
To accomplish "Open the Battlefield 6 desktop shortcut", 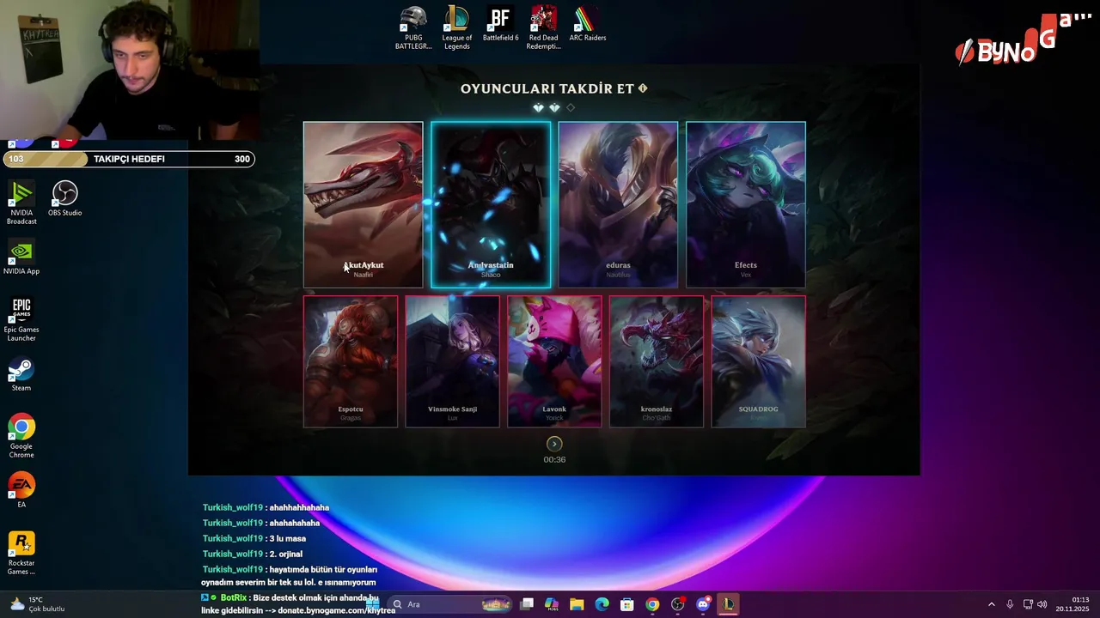I will (x=500, y=25).
